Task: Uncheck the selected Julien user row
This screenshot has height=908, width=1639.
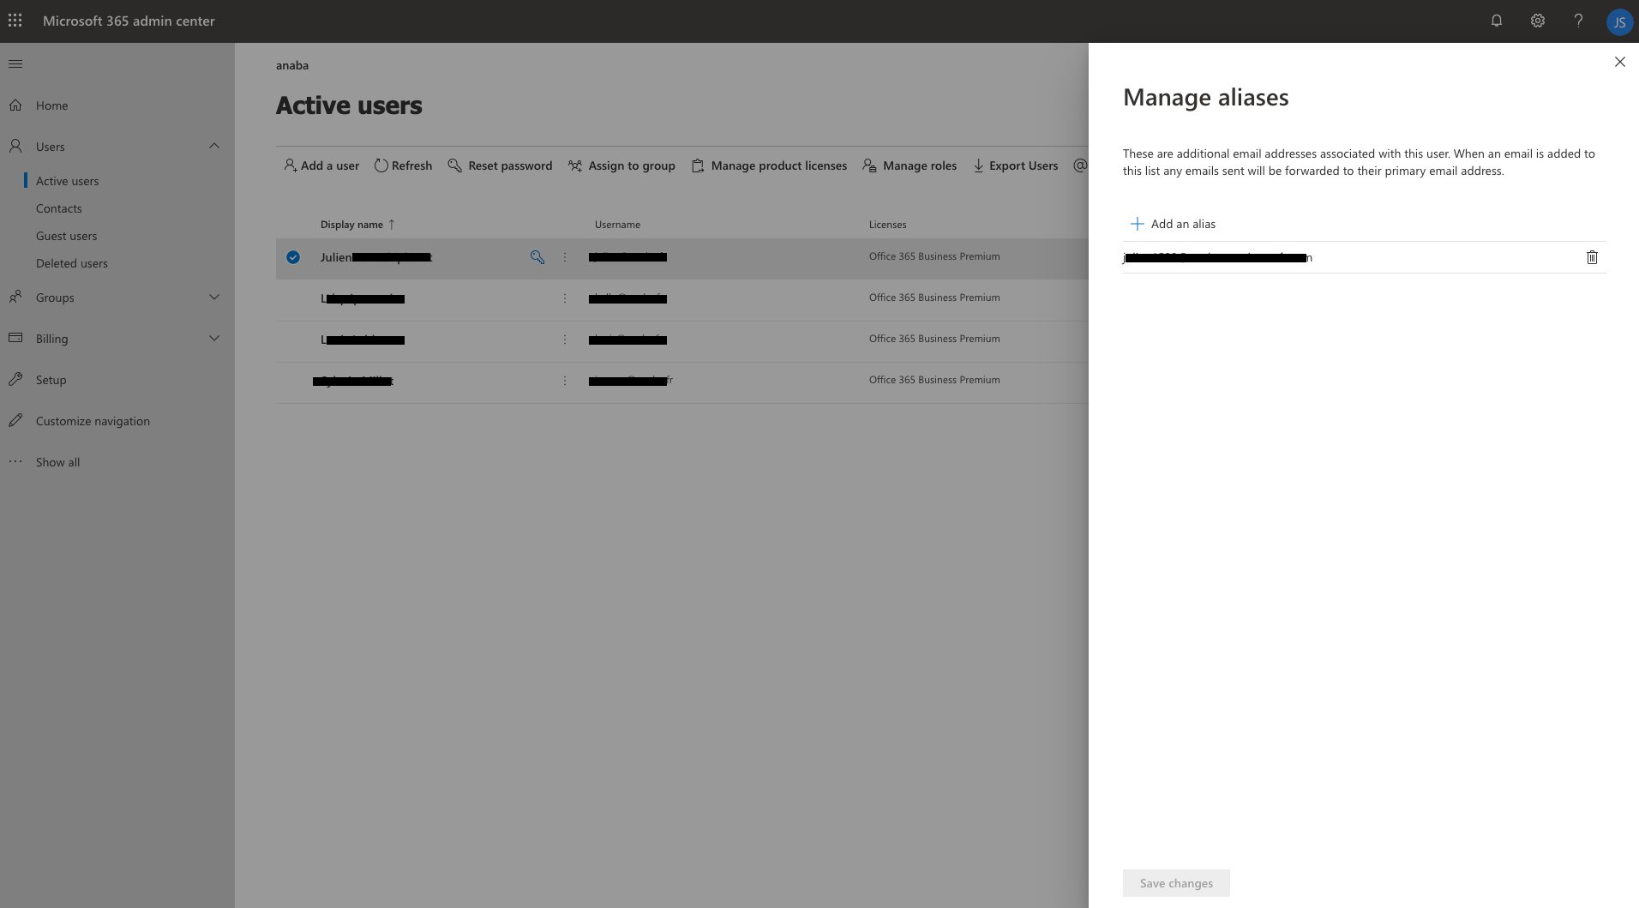Action: [293, 257]
